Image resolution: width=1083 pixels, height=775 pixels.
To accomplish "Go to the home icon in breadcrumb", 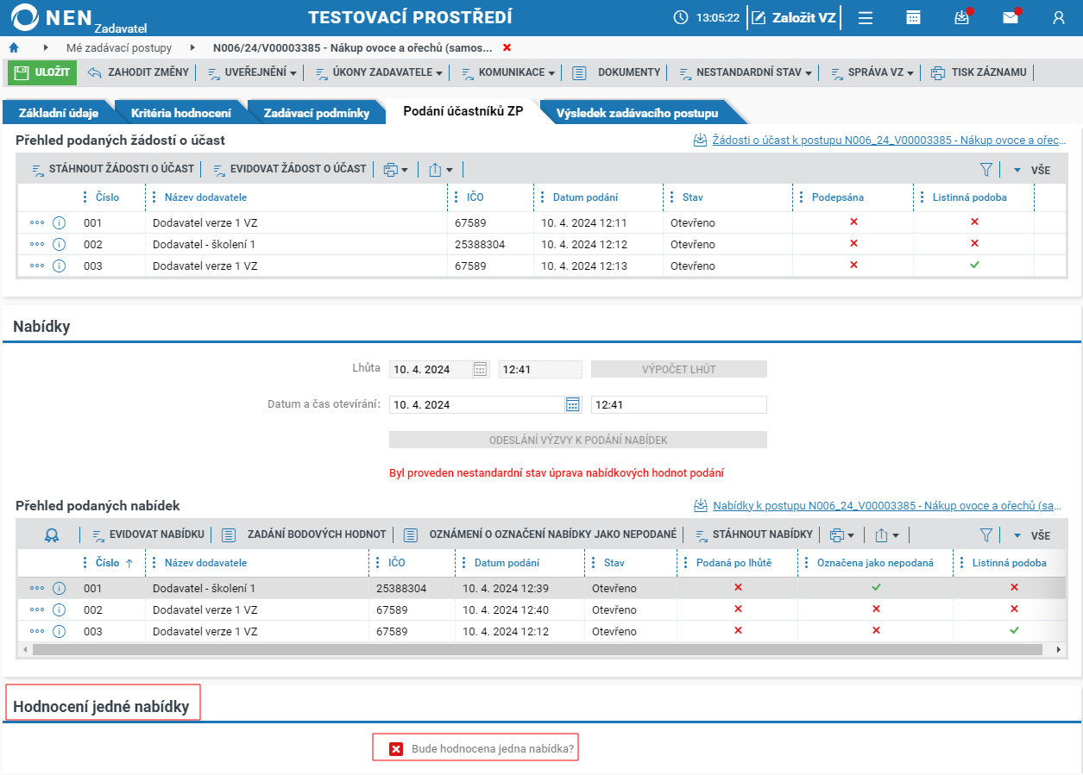I will tap(13, 48).
